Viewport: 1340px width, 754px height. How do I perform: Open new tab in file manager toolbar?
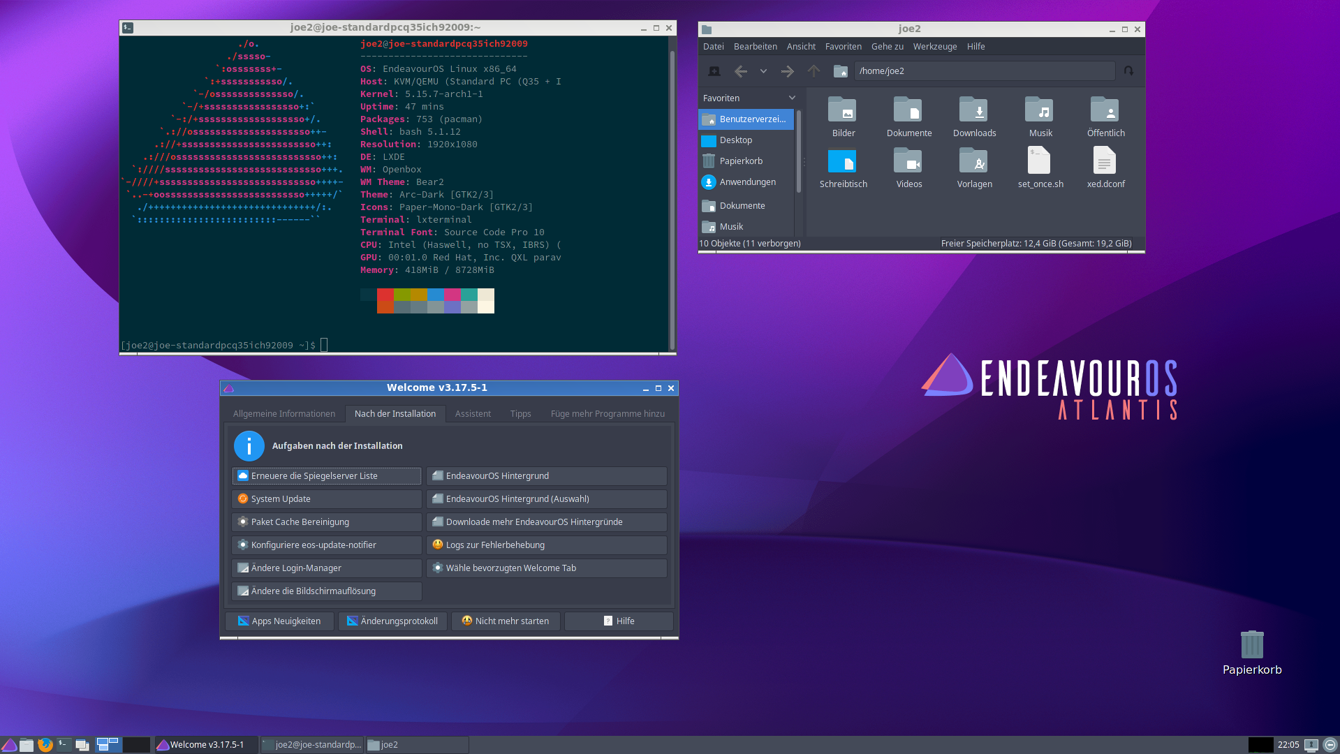point(714,71)
